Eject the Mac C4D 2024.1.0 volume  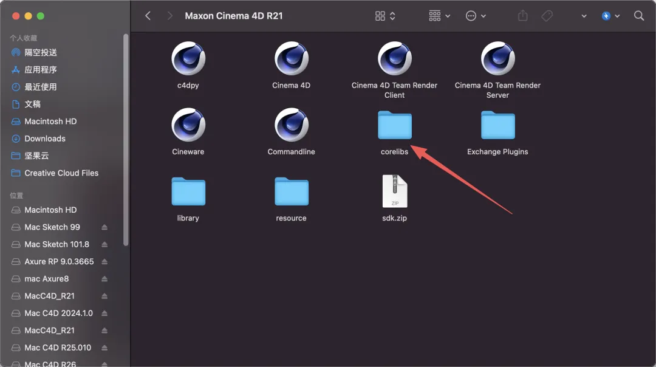pos(104,313)
